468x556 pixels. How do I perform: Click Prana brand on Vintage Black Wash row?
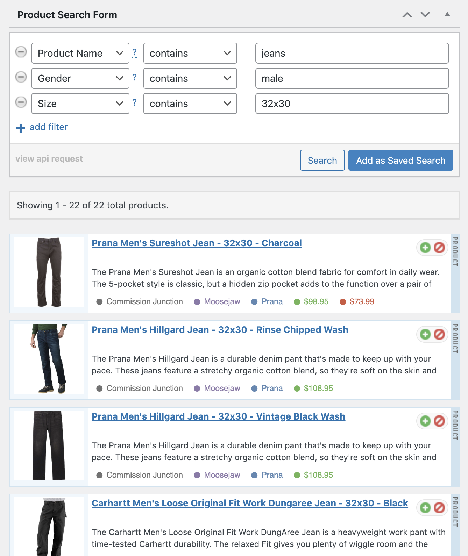(x=272, y=475)
